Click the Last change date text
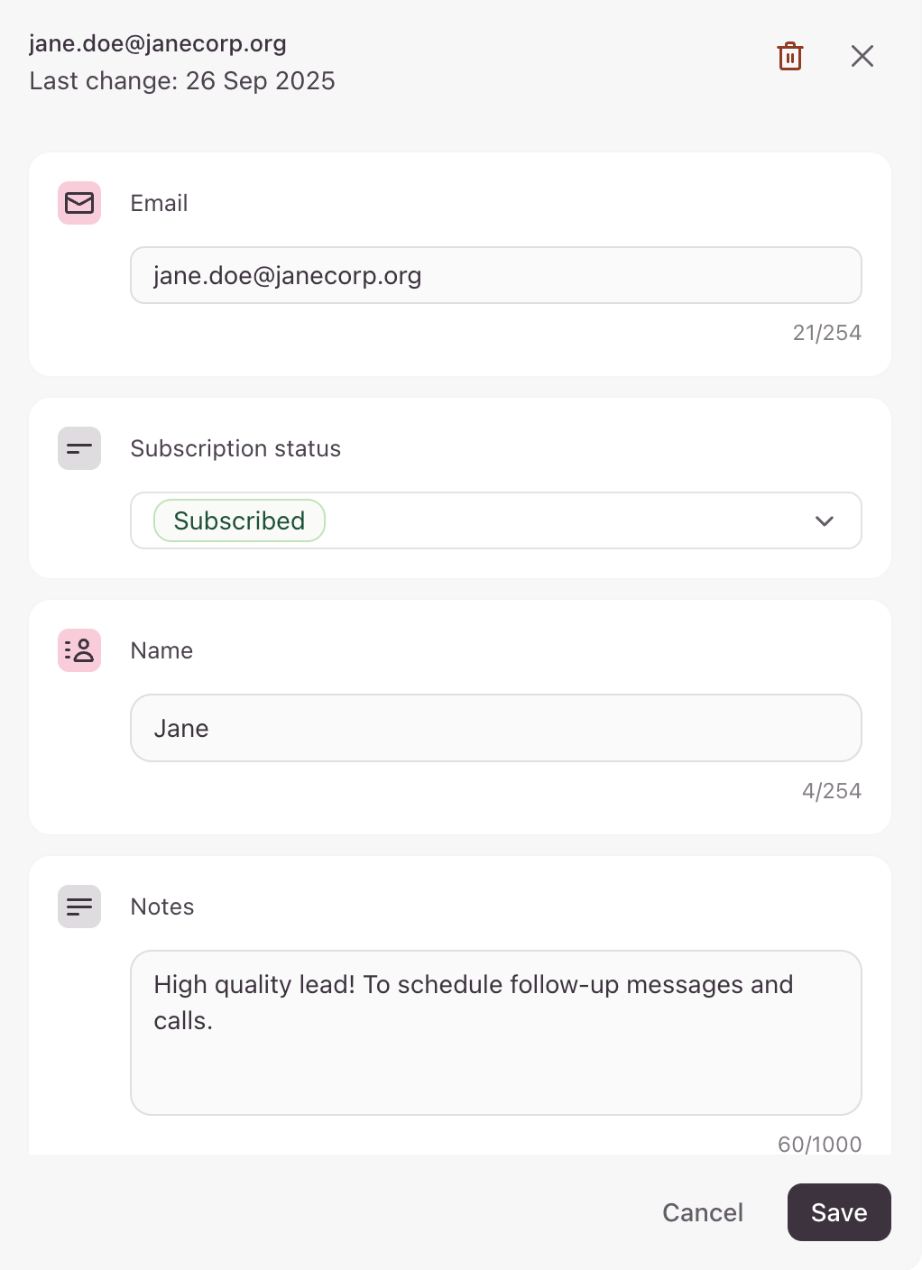 pyautogui.click(x=182, y=81)
